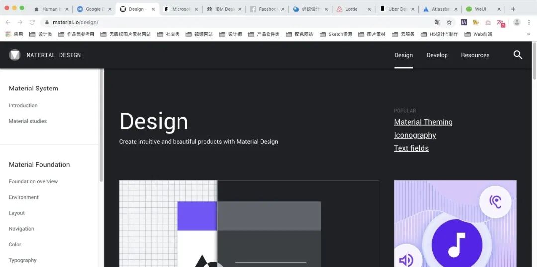This screenshot has height=267, width=537.
Task: Select the Resources nav item
Action: pyautogui.click(x=475, y=55)
